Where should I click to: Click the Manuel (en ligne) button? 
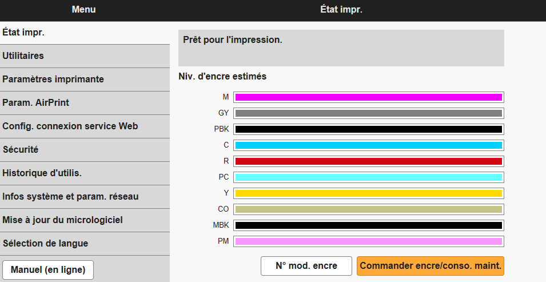[48, 270]
